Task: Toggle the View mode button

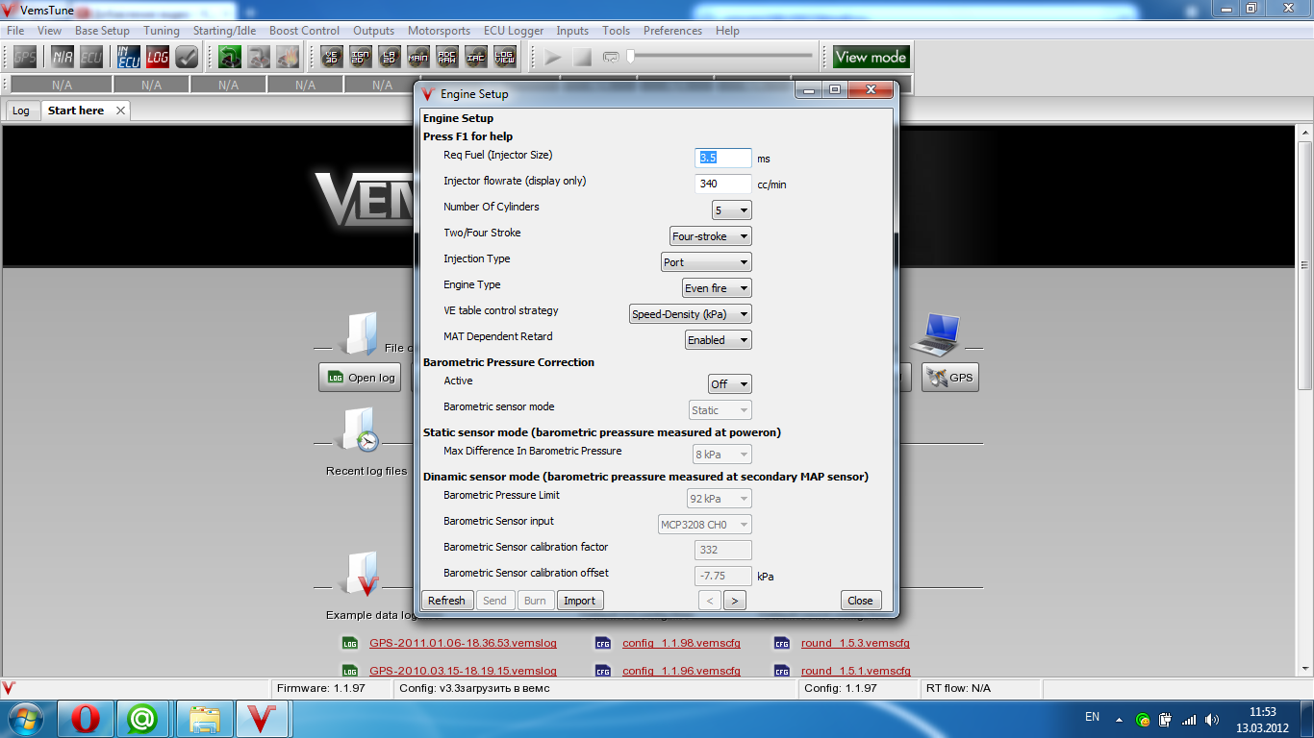Action: pos(870,58)
